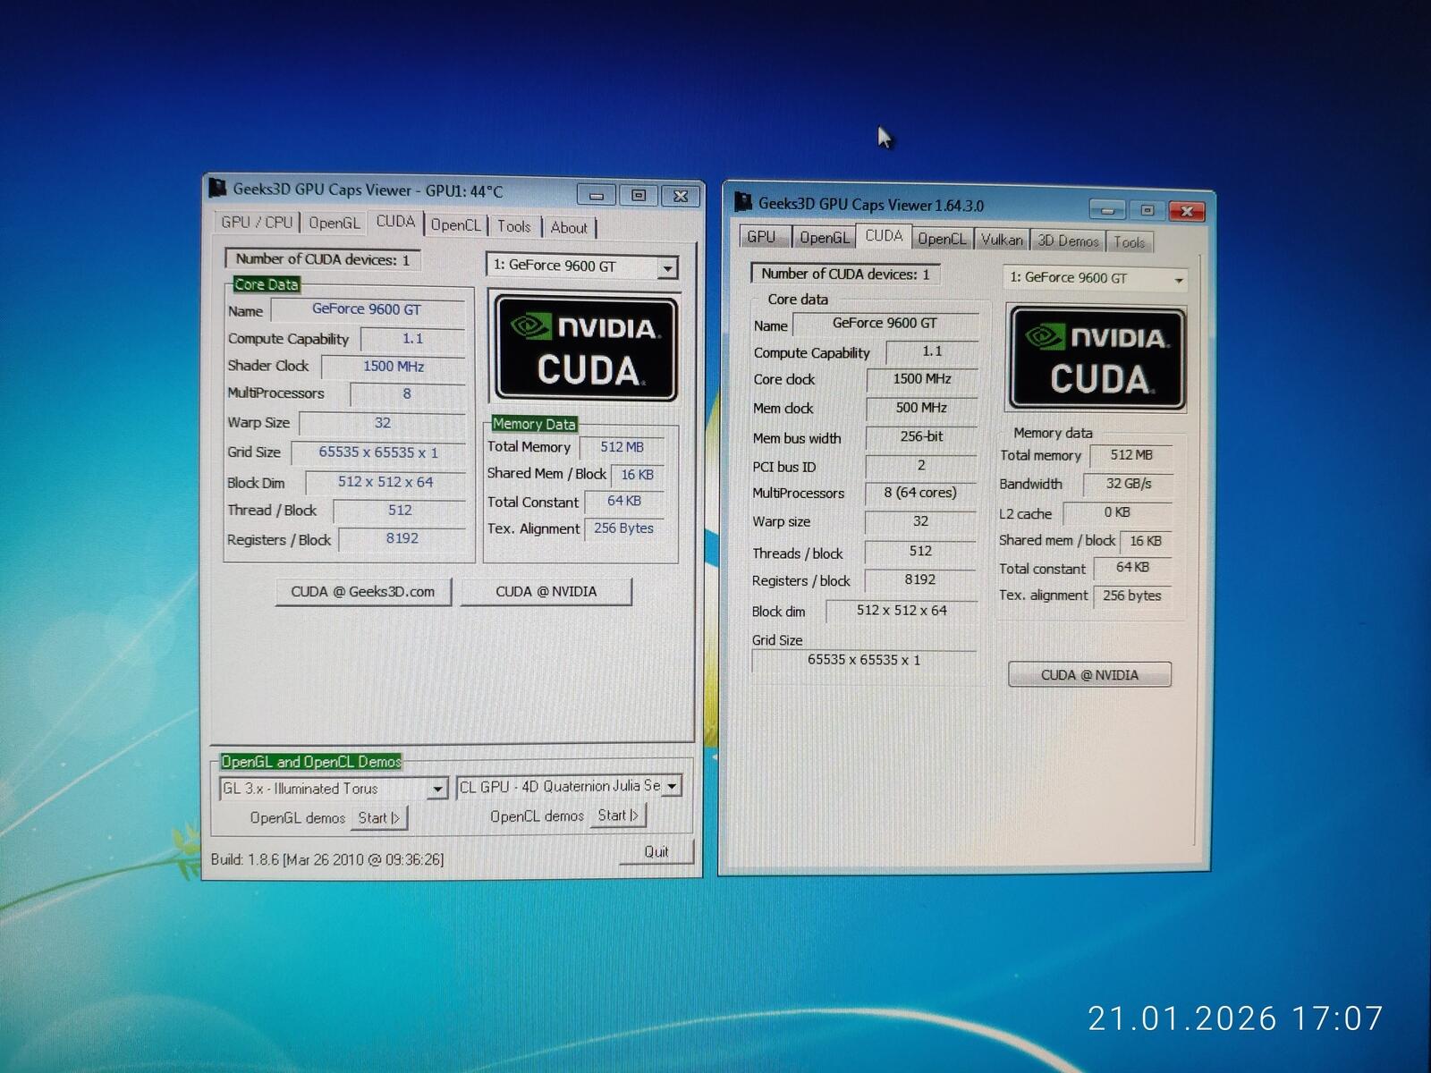Switch to OpenGL tab in GPU1 44°C window
1431x1073 pixels.
pos(334,223)
